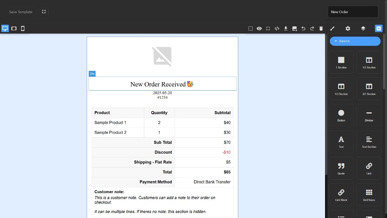The image size is (387, 218).
Task: Open the Layers panel tab
Action: pos(363,28)
